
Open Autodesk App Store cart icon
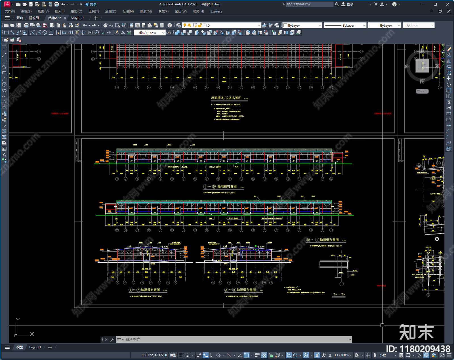[x=376, y=4]
